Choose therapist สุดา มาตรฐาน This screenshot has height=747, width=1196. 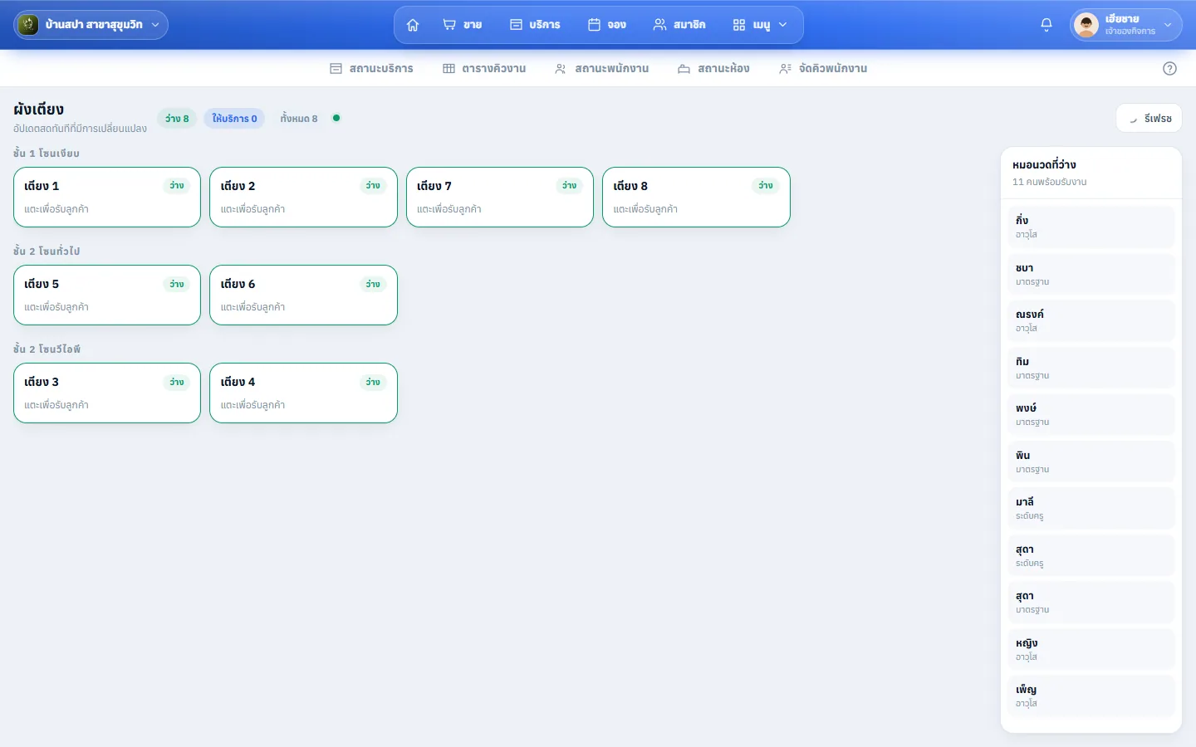point(1091,603)
